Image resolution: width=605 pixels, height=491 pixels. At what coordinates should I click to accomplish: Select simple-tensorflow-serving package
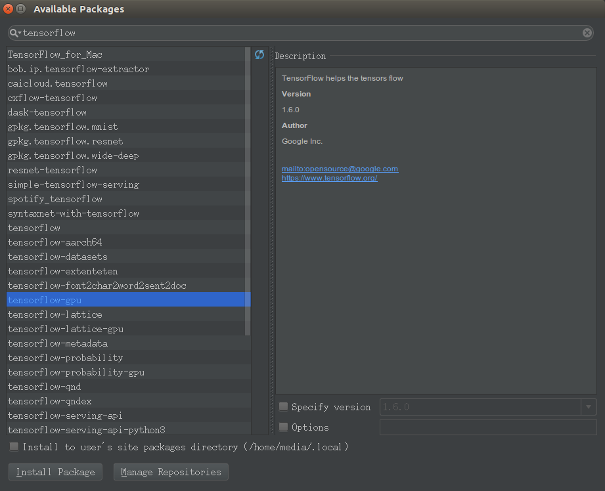coord(125,184)
